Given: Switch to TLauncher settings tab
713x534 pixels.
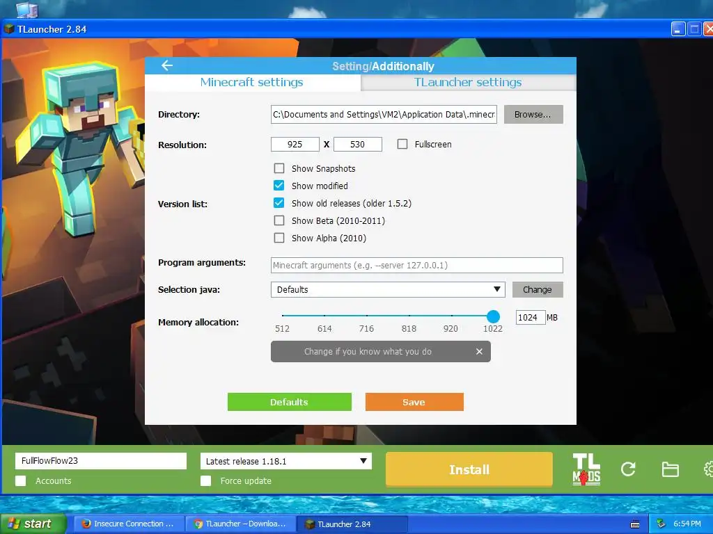Looking at the screenshot, I should pyautogui.click(x=468, y=82).
